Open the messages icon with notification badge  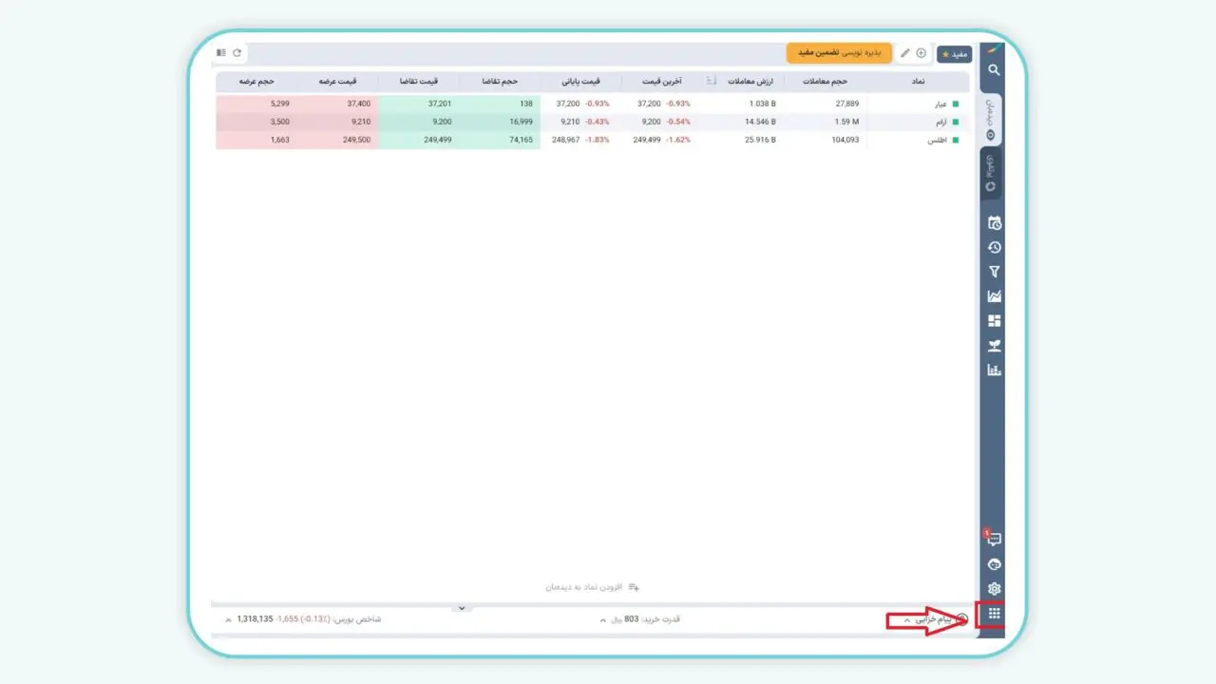point(994,540)
